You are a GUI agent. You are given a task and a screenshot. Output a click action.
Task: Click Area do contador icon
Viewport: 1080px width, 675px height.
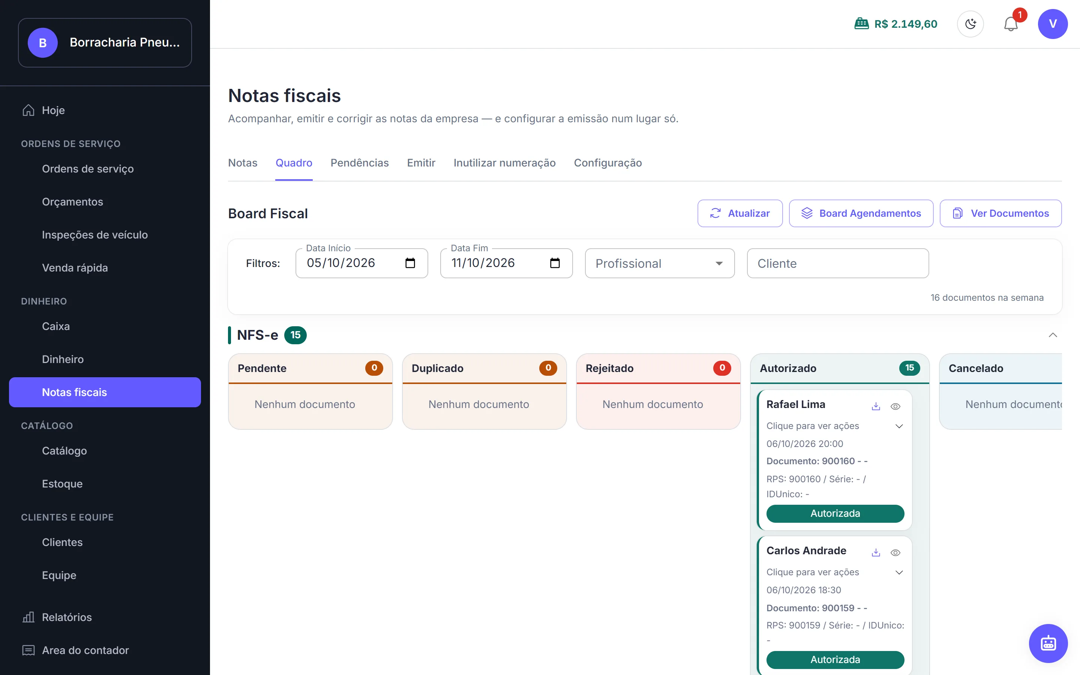tap(28, 650)
